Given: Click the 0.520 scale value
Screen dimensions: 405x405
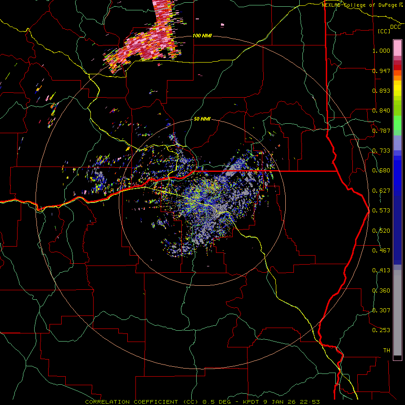Looking at the screenshot, I should [381, 231].
